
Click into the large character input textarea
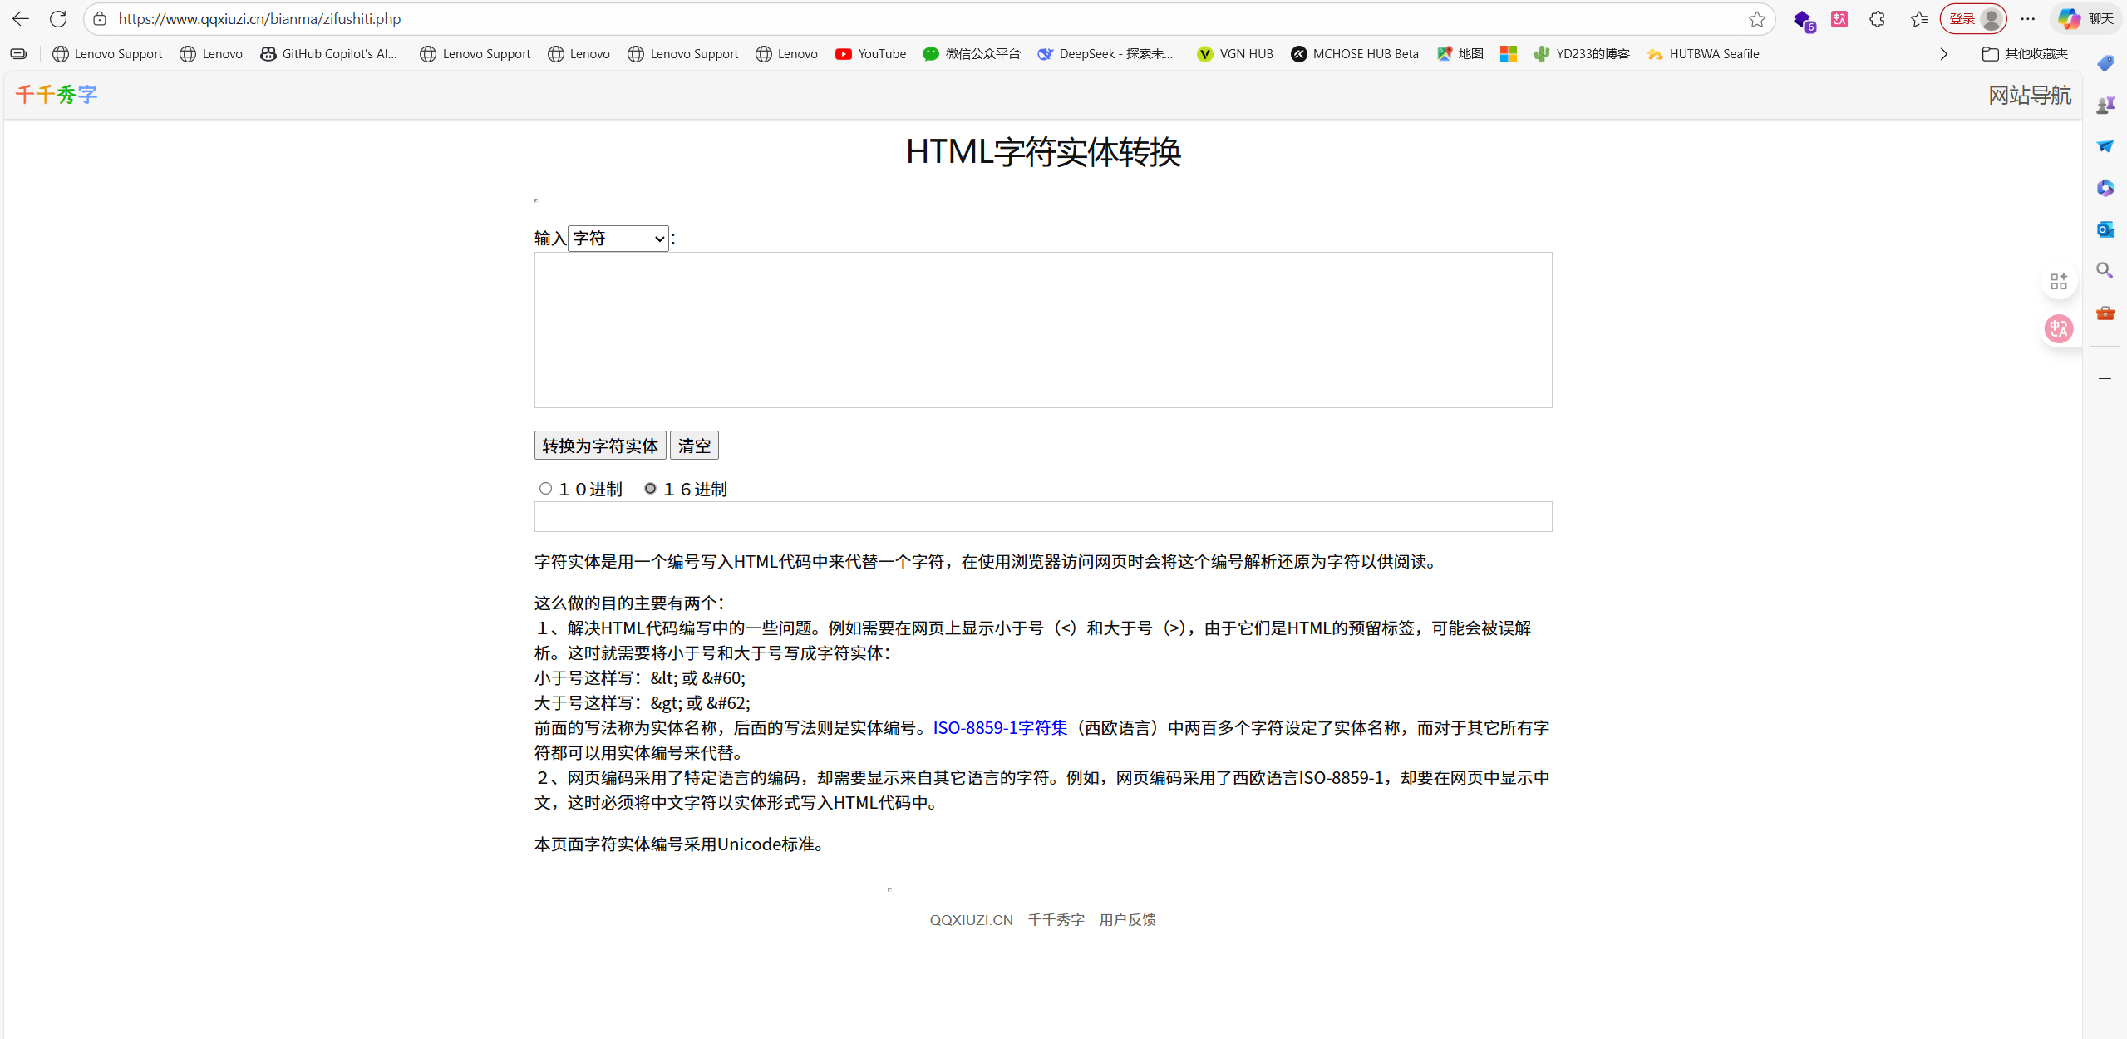(x=1042, y=330)
